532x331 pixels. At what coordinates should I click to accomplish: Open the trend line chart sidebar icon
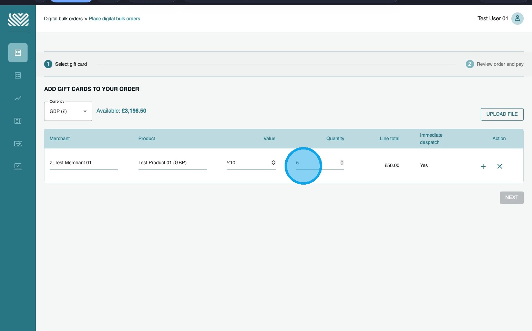click(x=18, y=98)
